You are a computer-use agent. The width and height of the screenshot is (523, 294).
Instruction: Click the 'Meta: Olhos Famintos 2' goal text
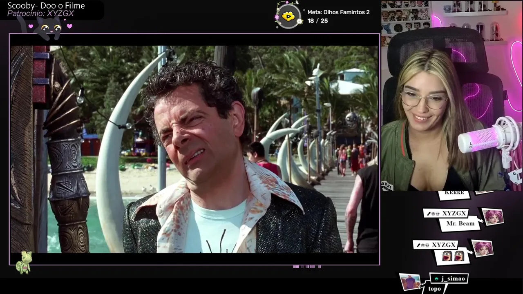(x=338, y=12)
